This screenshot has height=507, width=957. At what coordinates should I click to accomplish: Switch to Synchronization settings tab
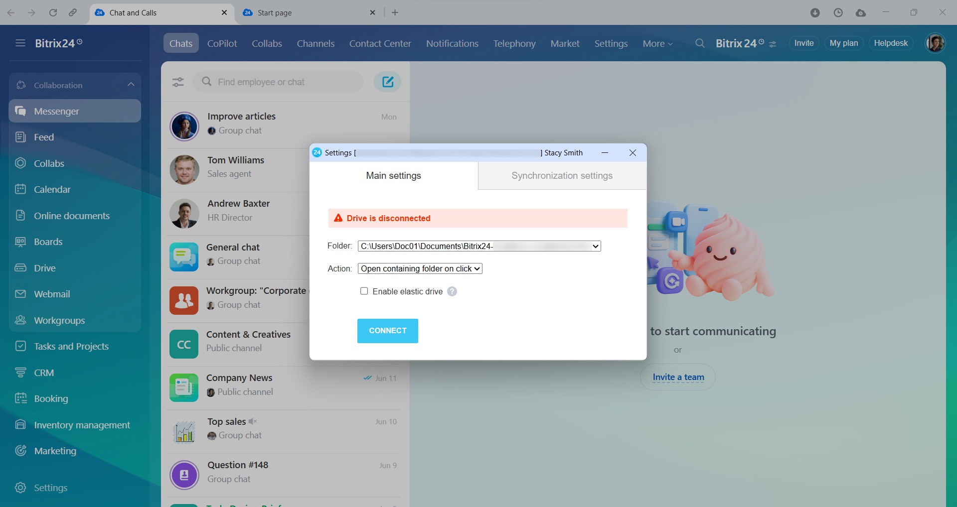point(562,176)
